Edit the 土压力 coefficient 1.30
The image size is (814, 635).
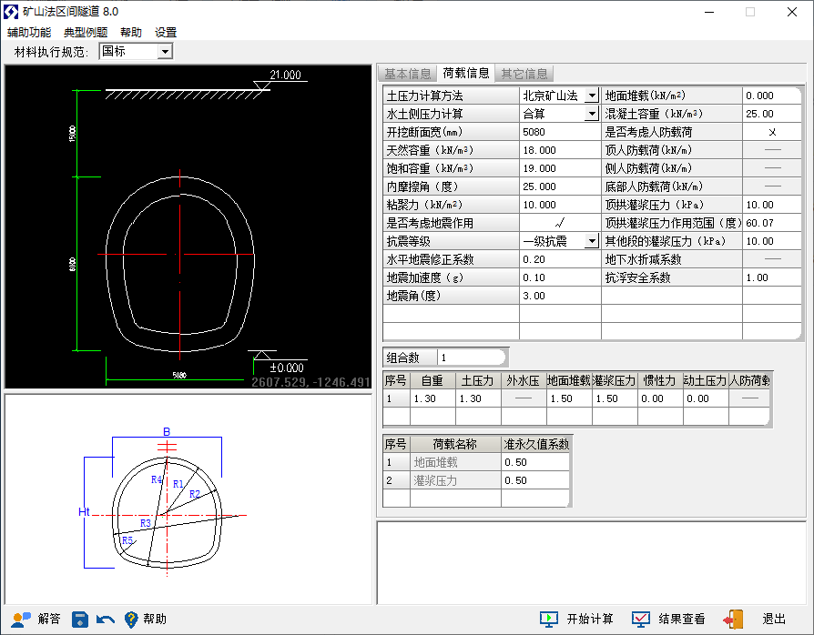[478, 398]
